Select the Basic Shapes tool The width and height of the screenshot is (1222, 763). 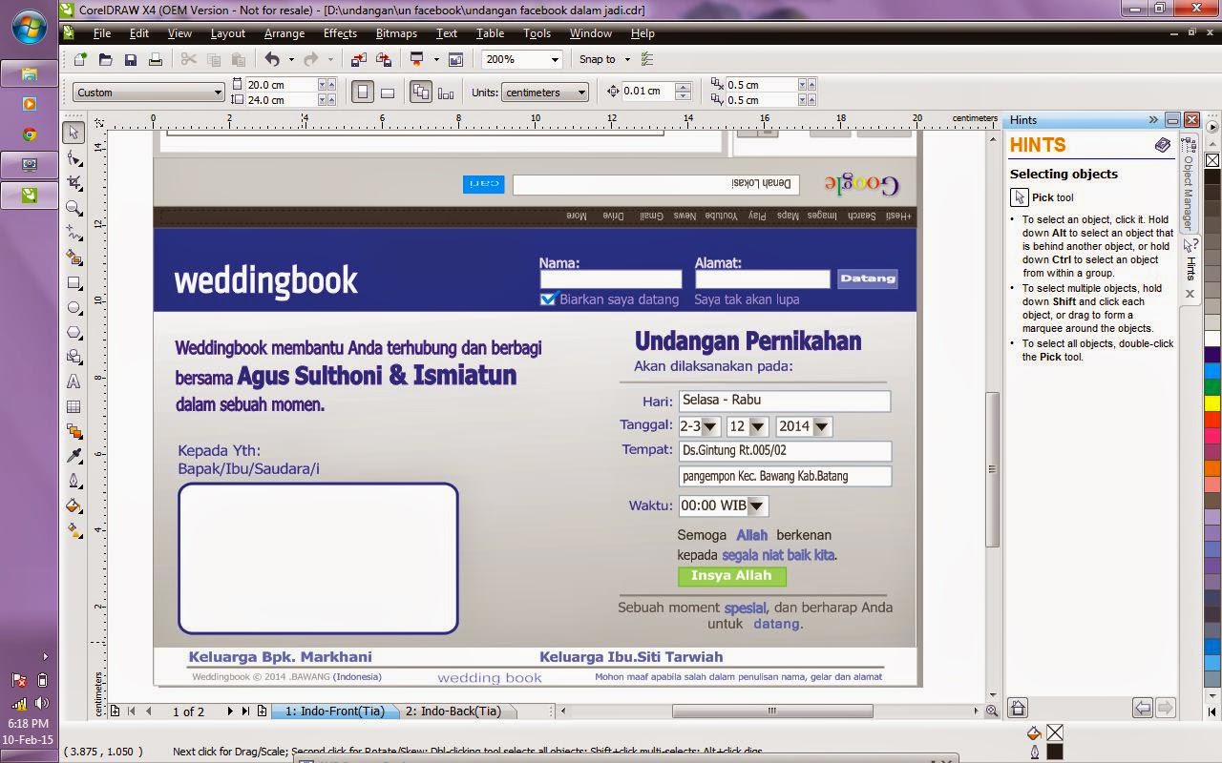pyautogui.click(x=74, y=357)
